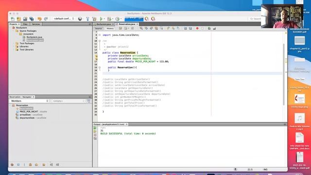This screenshot has height=175, width=311.
Task: Switch to the Files tab
Action: click(x=25, y=24)
